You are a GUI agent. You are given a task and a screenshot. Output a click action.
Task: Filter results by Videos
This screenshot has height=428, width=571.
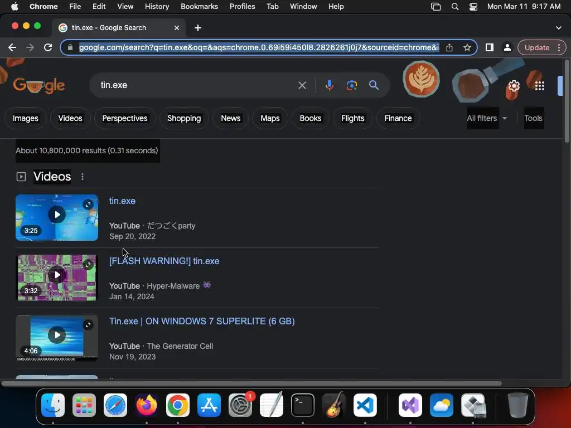pos(70,118)
